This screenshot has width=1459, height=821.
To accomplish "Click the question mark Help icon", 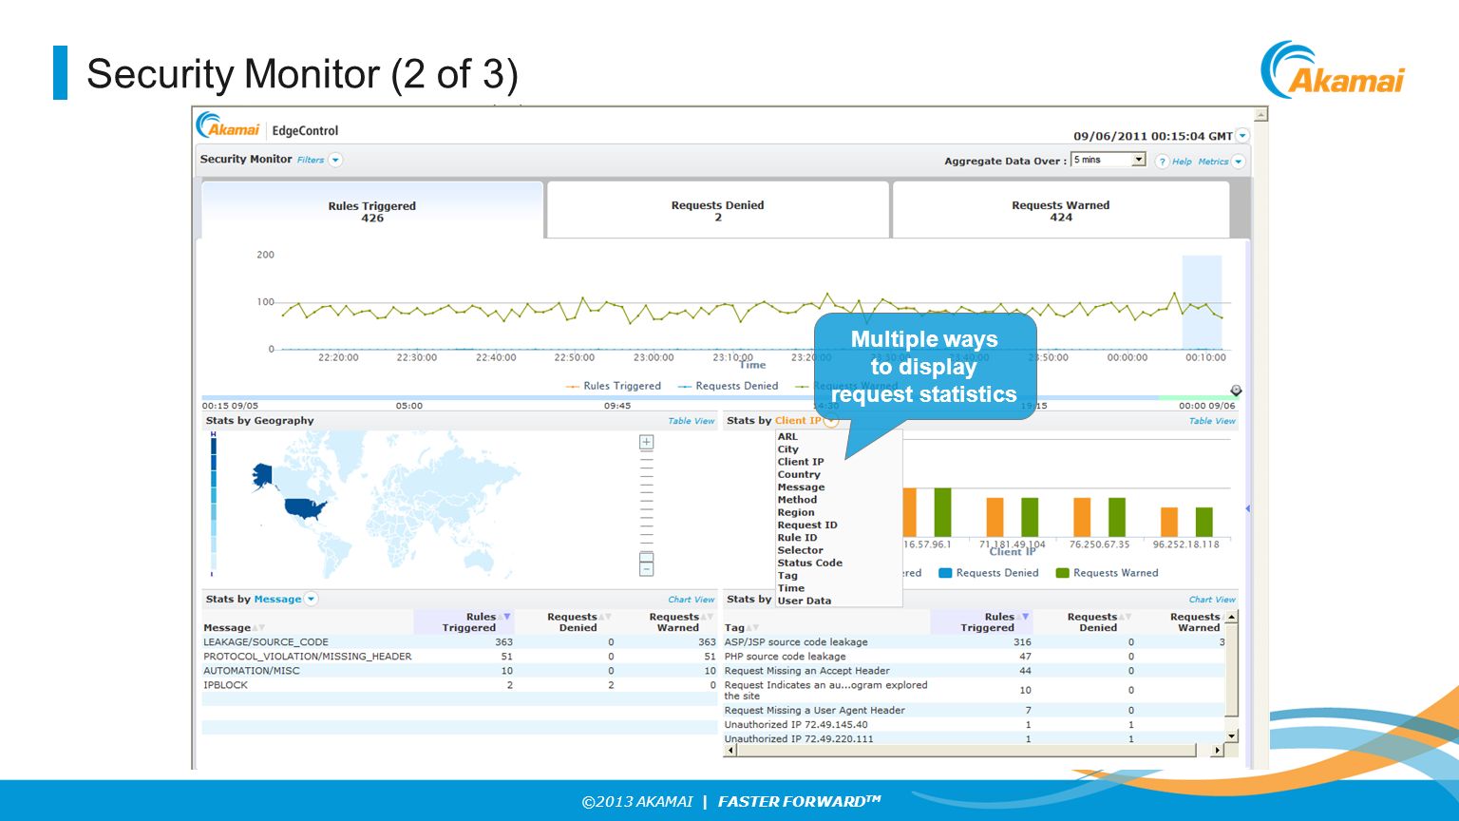I will coord(1162,162).
